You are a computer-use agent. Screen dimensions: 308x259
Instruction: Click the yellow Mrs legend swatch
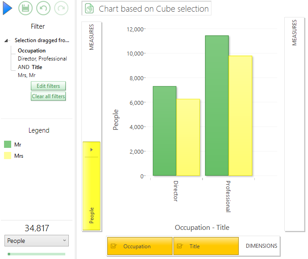[x=8, y=155]
